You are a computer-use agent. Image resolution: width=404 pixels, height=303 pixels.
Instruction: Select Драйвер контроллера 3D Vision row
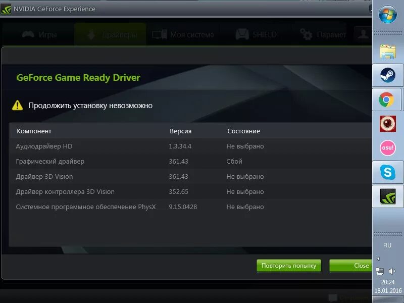coord(191,192)
